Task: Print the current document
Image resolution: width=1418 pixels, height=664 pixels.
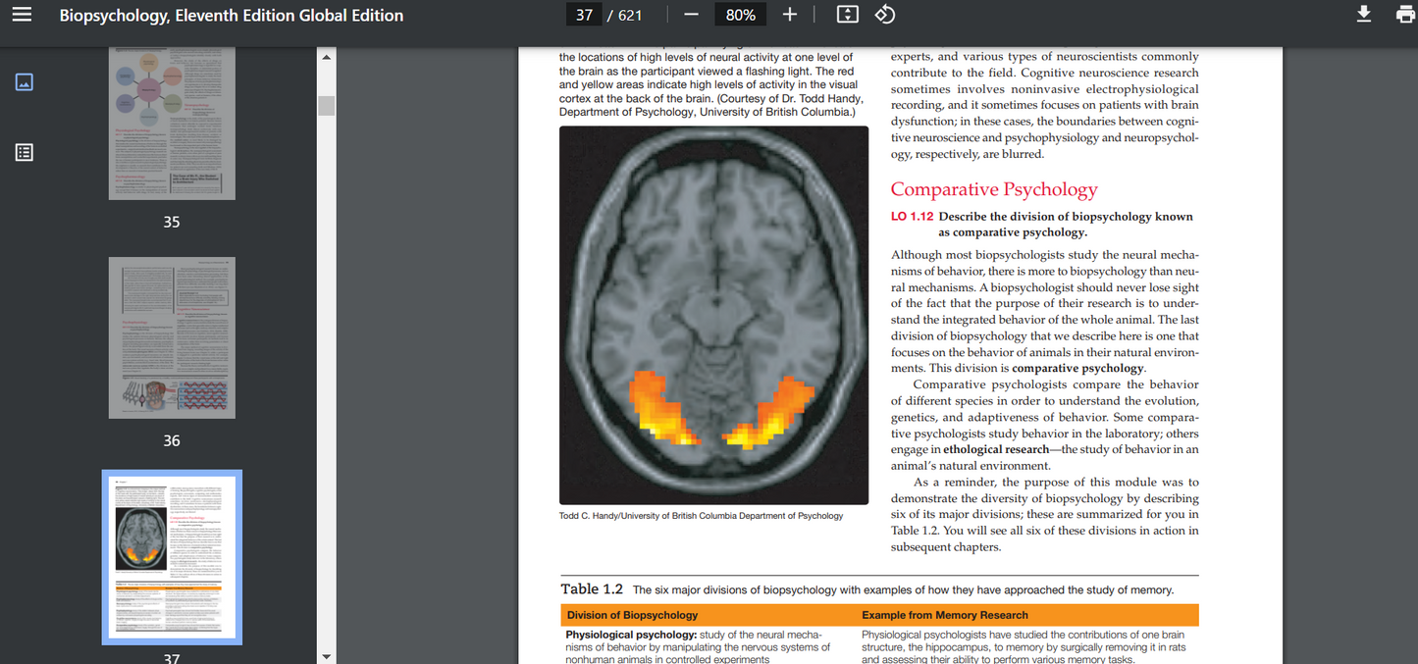Action: click(1403, 14)
